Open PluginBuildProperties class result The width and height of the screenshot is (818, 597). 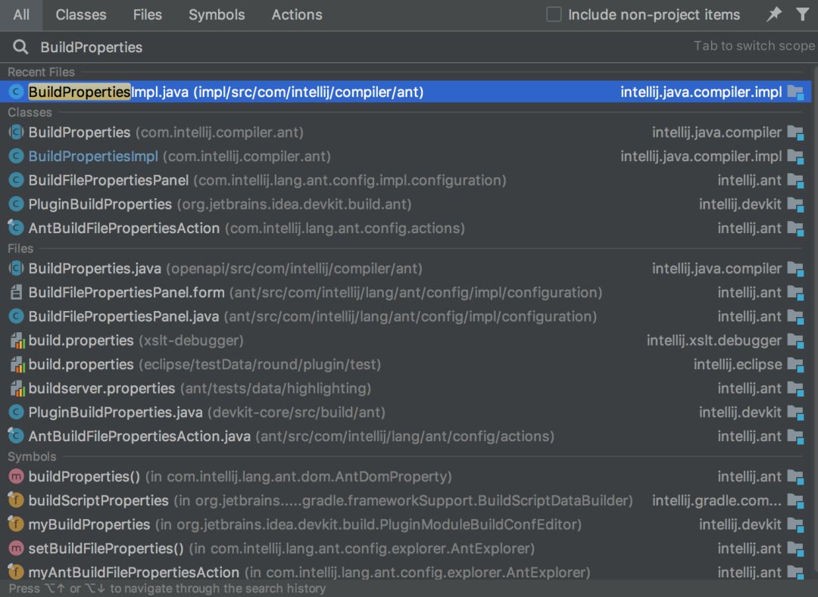coord(100,204)
